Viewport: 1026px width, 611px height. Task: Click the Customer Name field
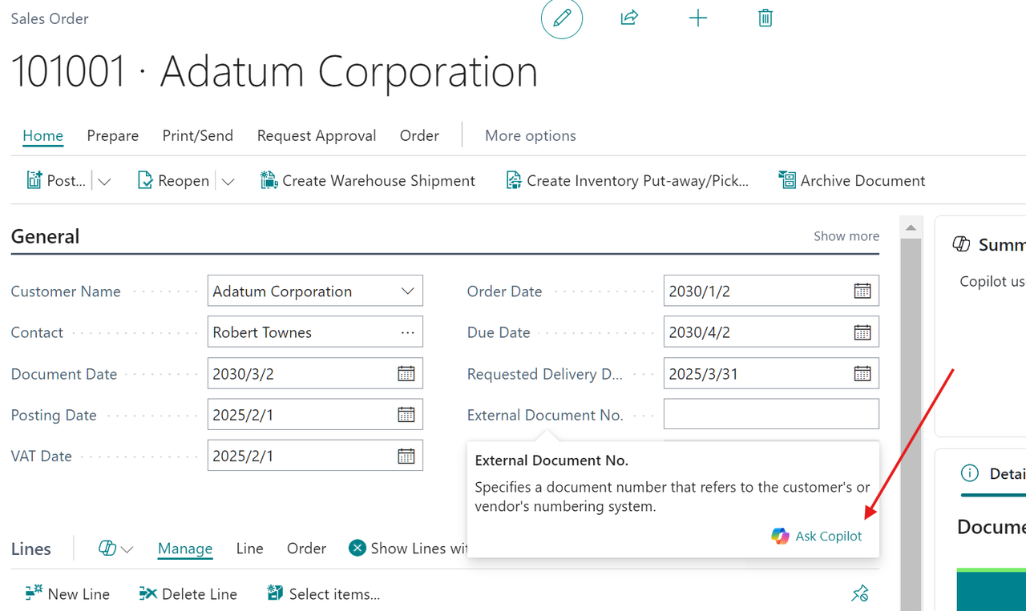tap(315, 291)
